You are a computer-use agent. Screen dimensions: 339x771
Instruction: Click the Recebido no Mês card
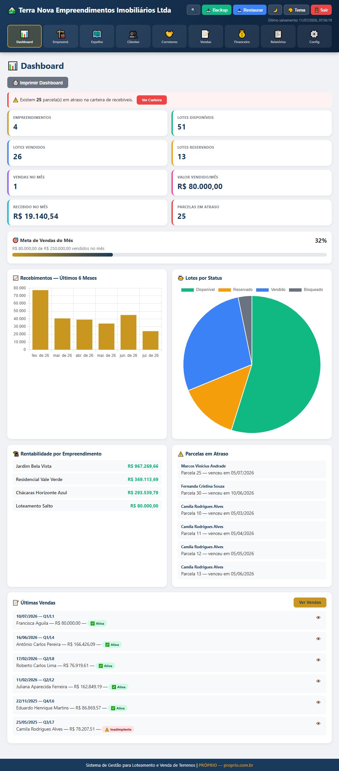pos(87,213)
